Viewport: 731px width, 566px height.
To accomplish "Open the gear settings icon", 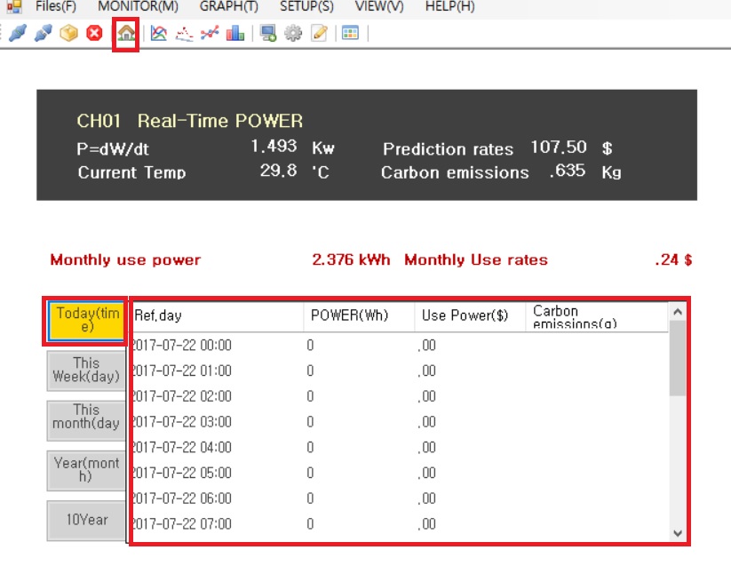I will click(x=293, y=33).
